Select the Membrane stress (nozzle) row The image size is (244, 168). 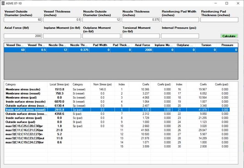(118, 89)
